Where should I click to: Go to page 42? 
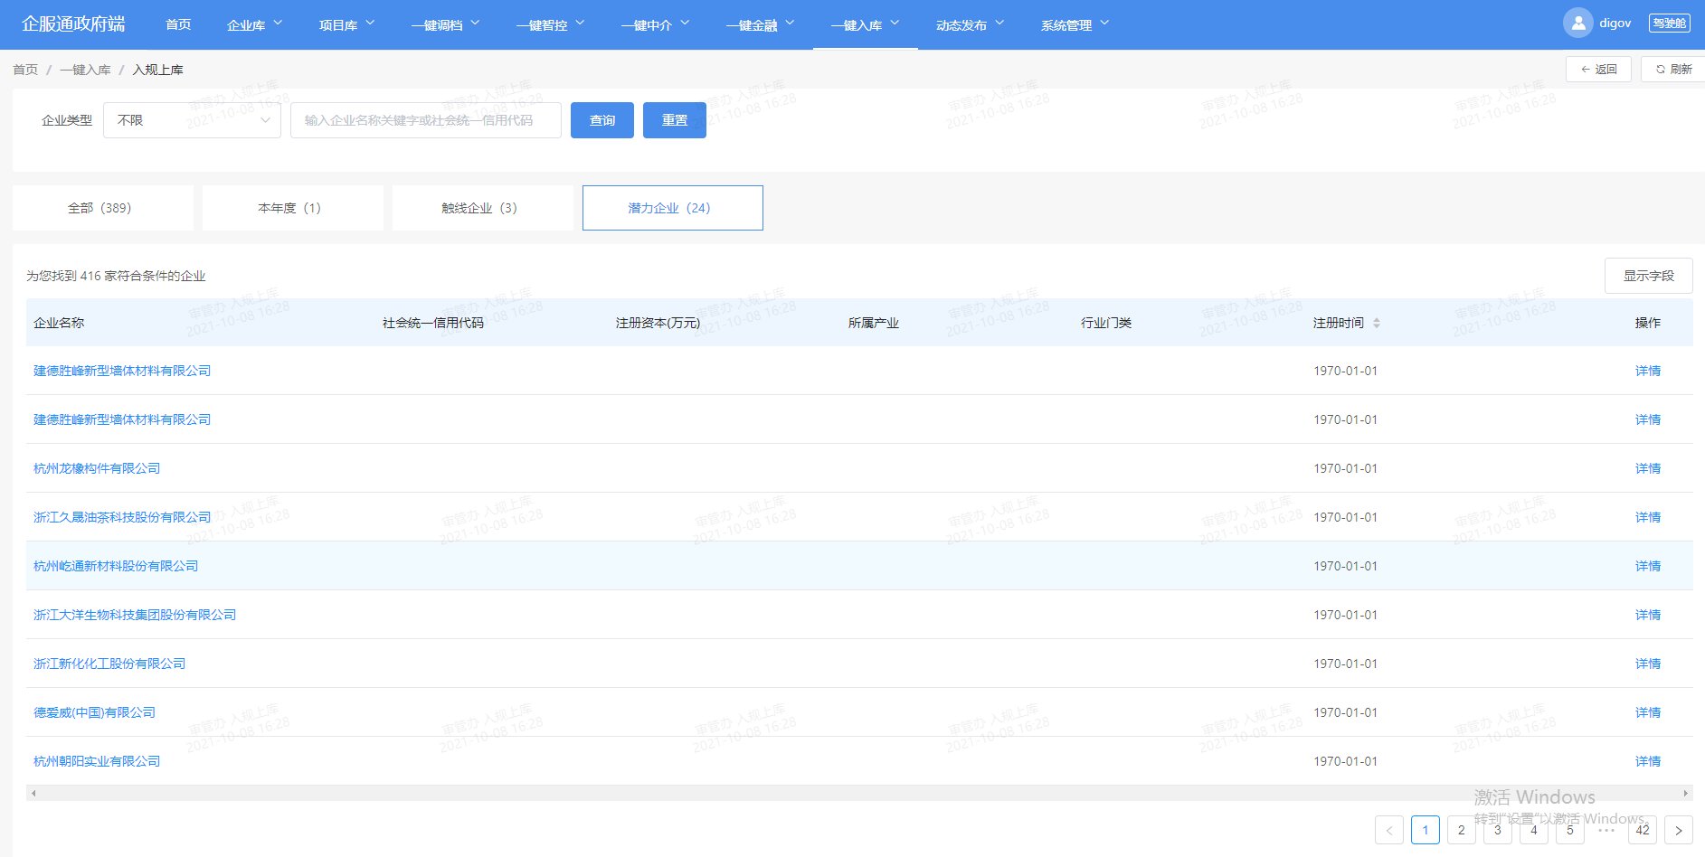tap(1643, 830)
